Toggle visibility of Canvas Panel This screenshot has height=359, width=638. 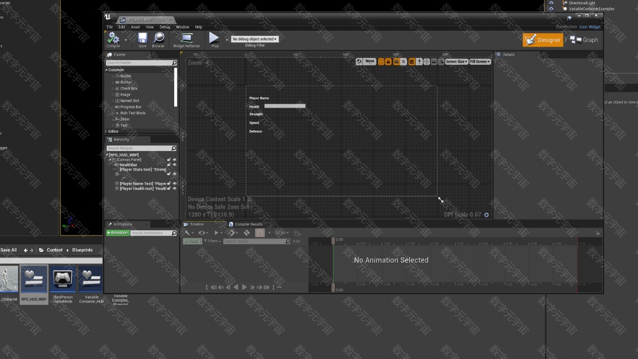174,160
